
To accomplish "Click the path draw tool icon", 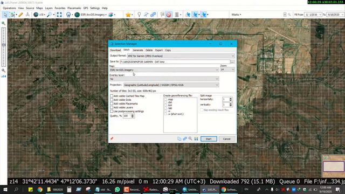I will (146, 15).
